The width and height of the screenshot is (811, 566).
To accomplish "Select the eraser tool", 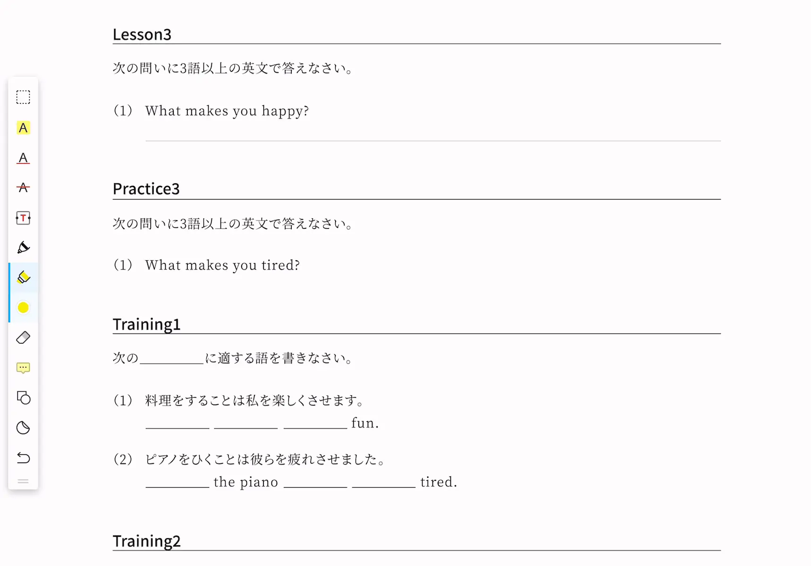I will tap(23, 338).
